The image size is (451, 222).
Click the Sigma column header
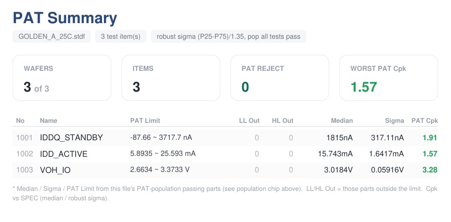[394, 121]
